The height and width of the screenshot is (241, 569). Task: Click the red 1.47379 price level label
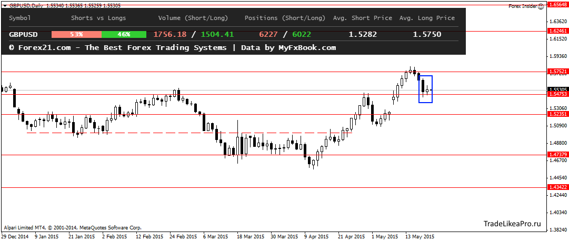[x=558, y=155]
